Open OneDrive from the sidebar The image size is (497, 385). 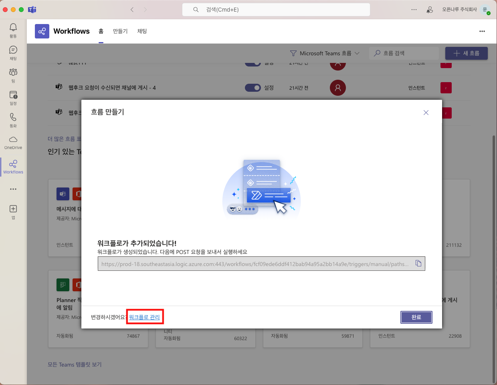point(13,142)
